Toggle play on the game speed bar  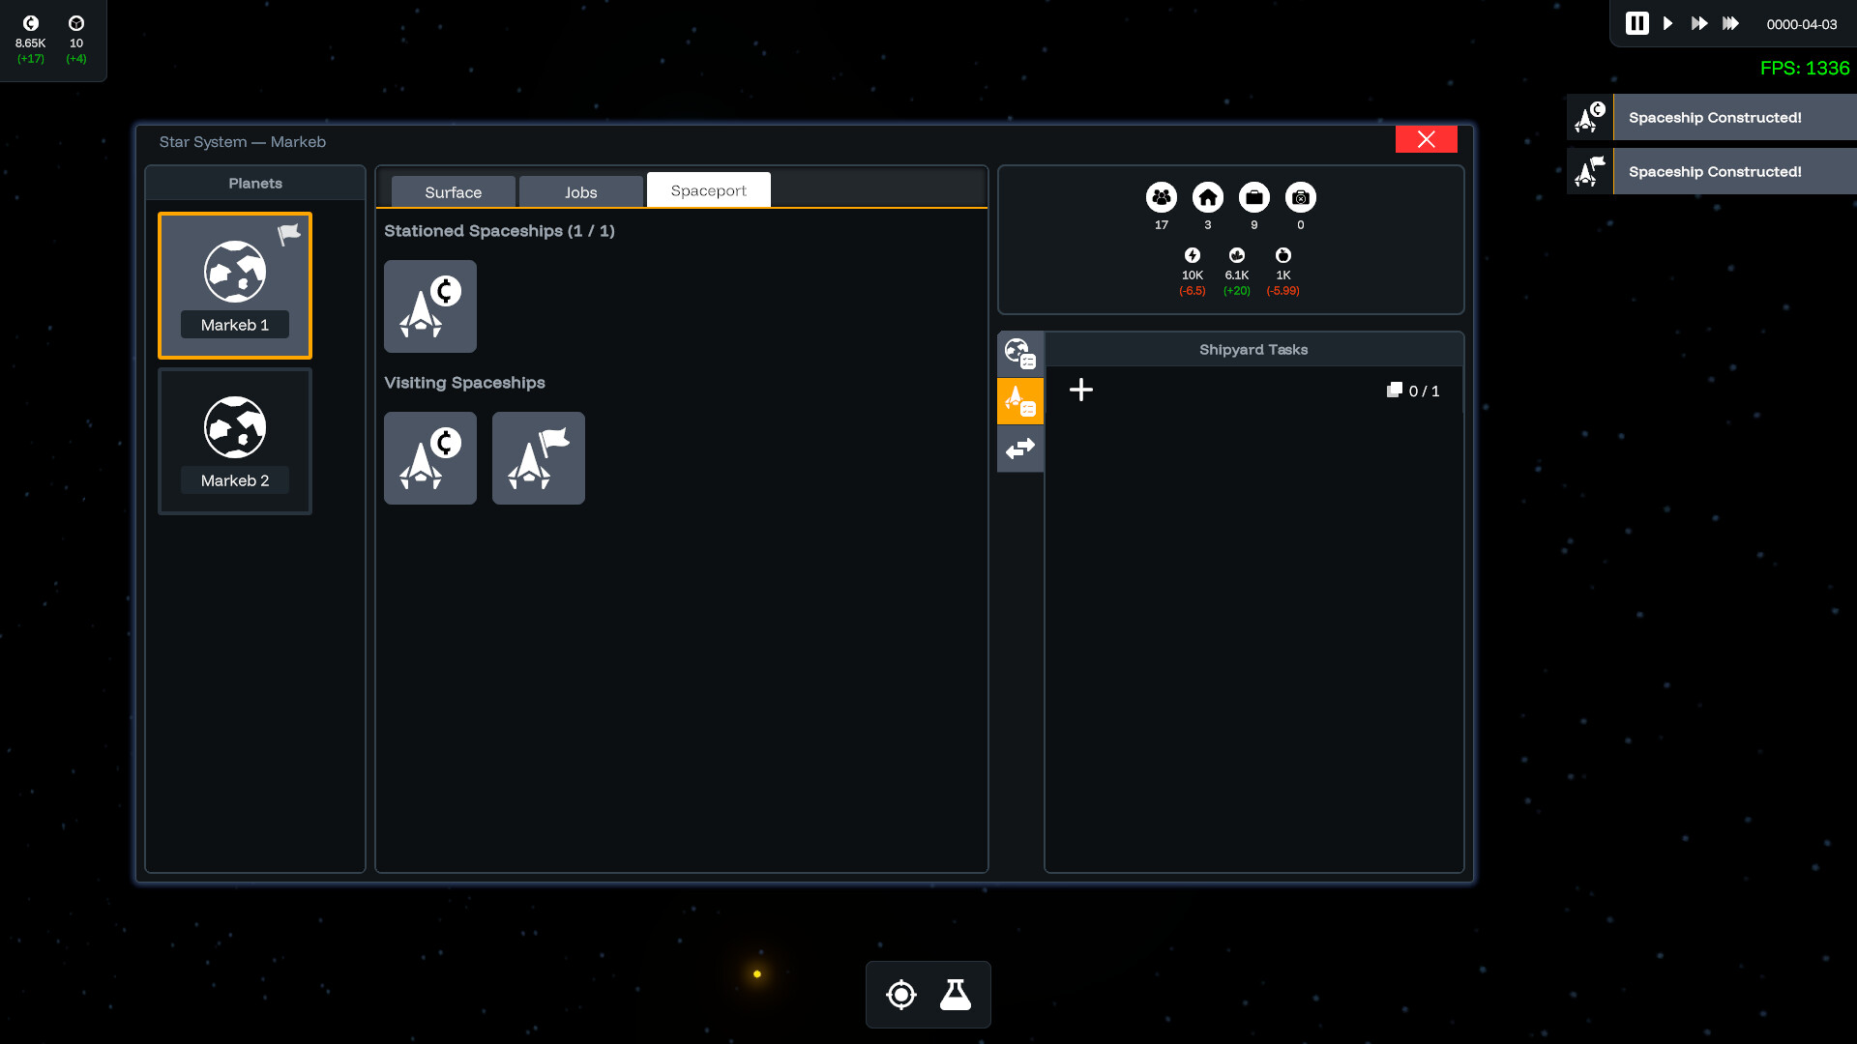(x=1667, y=23)
